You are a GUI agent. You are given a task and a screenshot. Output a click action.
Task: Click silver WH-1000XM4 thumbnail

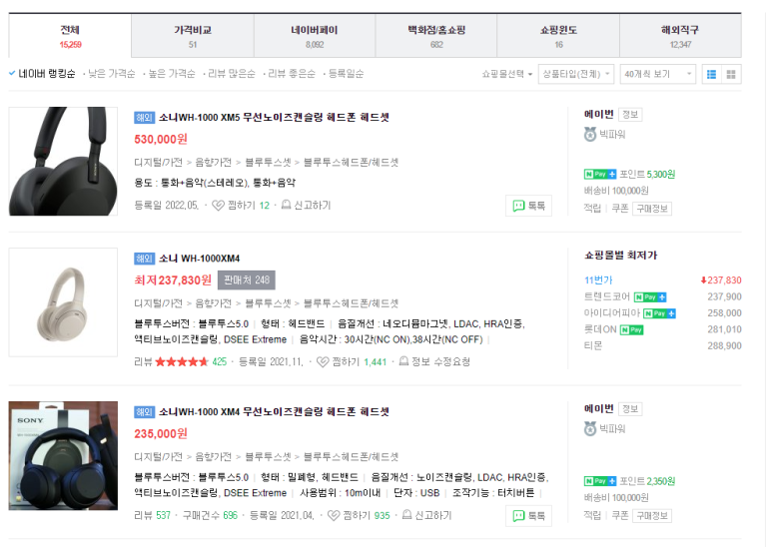[x=63, y=302]
